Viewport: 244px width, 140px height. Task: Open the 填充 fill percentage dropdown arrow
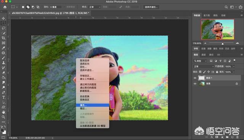pyautogui.click(x=234, y=72)
